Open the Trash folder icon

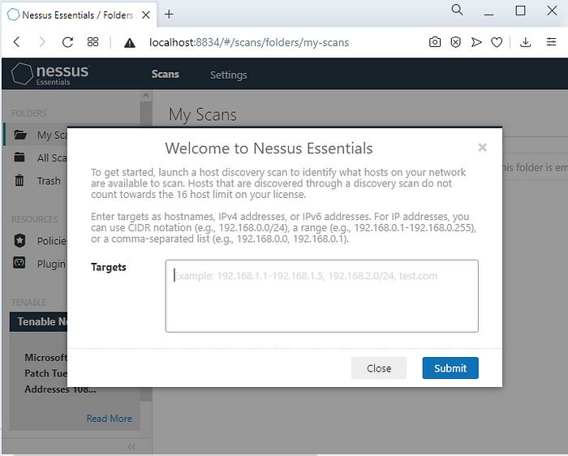pos(19,180)
